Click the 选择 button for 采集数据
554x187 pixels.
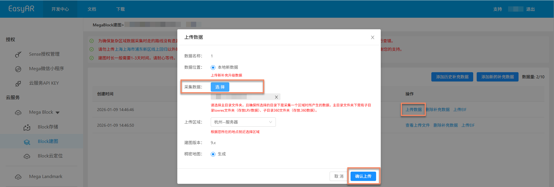[x=220, y=87]
